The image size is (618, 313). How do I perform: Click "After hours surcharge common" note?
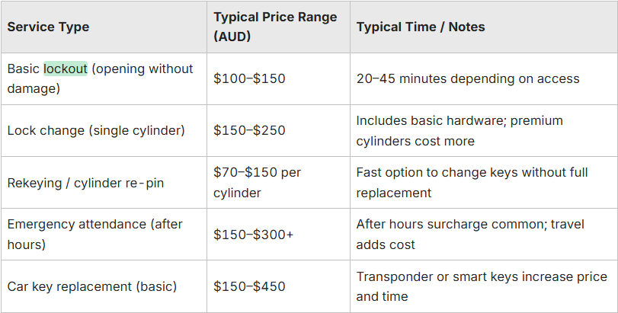pos(470,234)
